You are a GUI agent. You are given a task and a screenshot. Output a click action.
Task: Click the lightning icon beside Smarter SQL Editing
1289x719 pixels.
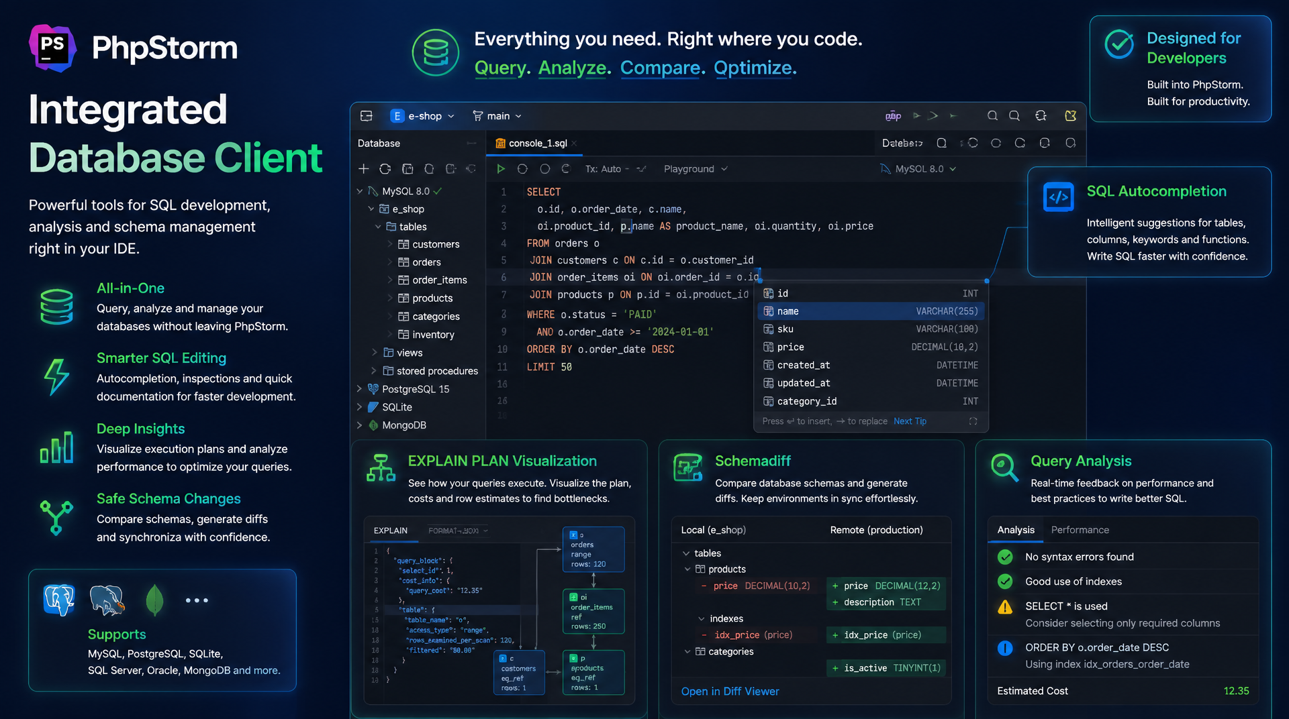(56, 376)
